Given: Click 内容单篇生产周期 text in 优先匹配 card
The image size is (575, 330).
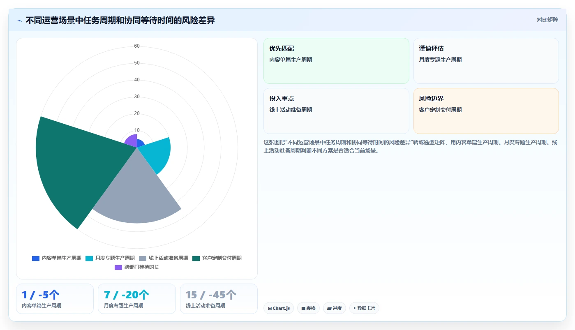Looking at the screenshot, I should (x=291, y=60).
